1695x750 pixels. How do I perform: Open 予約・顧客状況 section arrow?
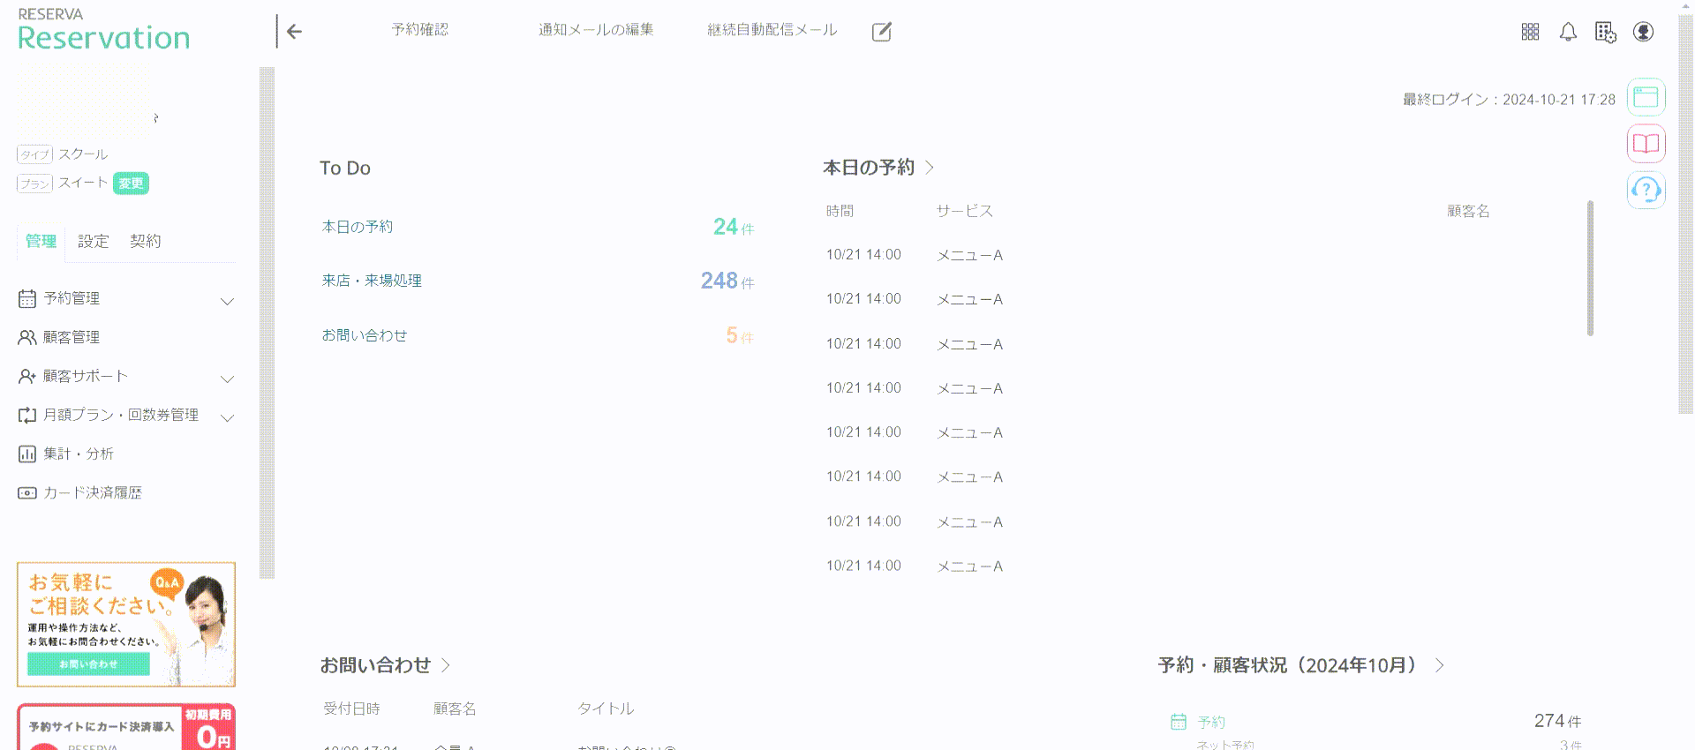pyautogui.click(x=1440, y=665)
